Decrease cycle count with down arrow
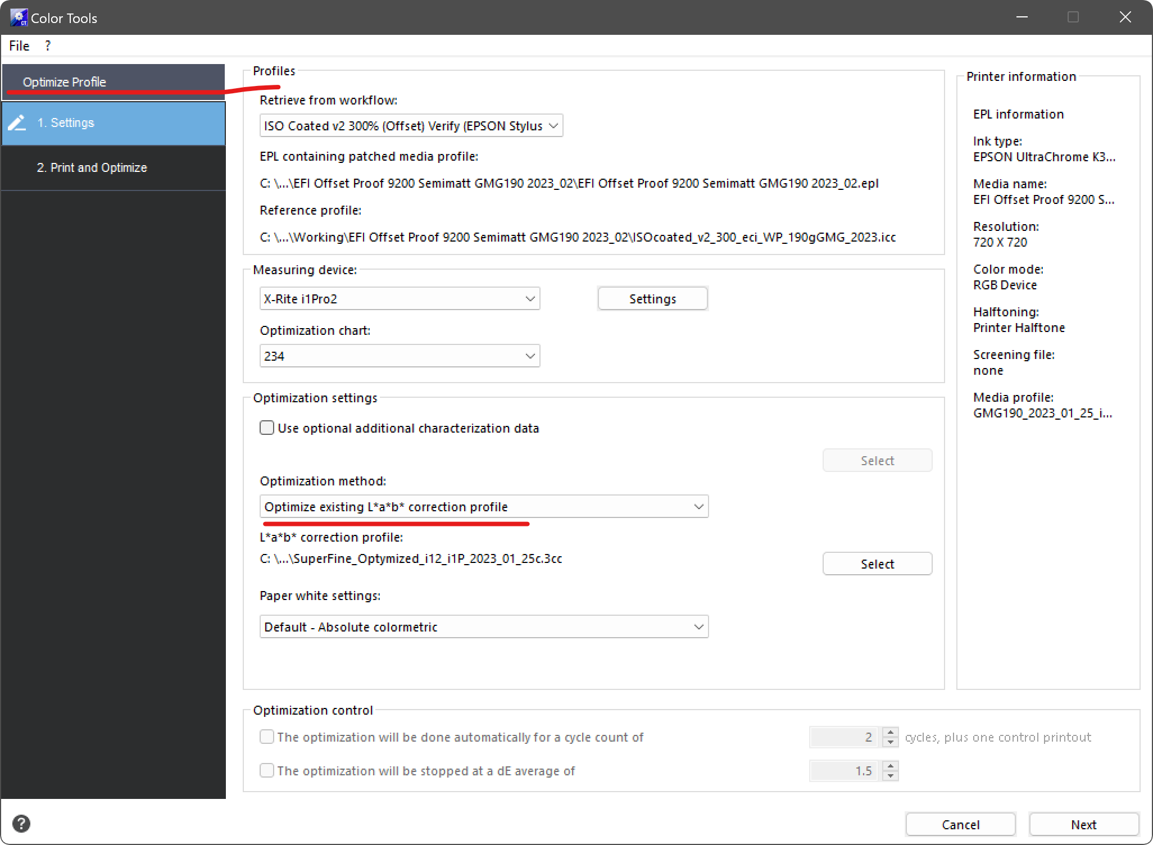This screenshot has width=1153, height=845. pos(890,742)
